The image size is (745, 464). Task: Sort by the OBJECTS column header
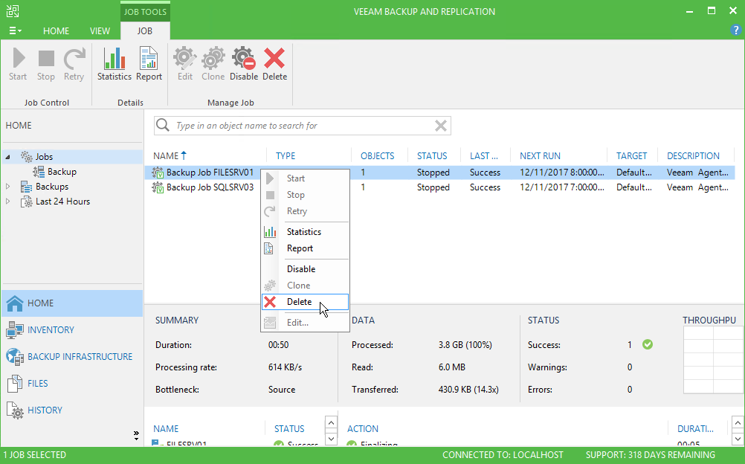click(x=377, y=156)
